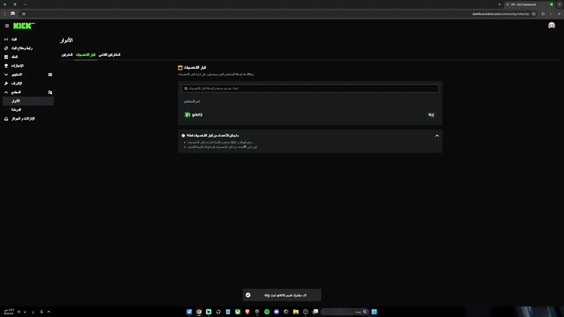Viewport: 564px width, 317px height.
Task: Expand the Studio (الاستوديو) sidebar section
Action: pyautogui.click(x=6, y=74)
